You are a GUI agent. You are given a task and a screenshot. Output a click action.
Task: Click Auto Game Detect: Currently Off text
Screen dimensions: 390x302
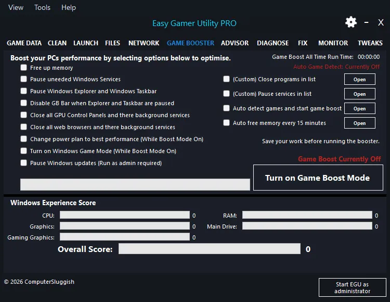click(x=336, y=67)
